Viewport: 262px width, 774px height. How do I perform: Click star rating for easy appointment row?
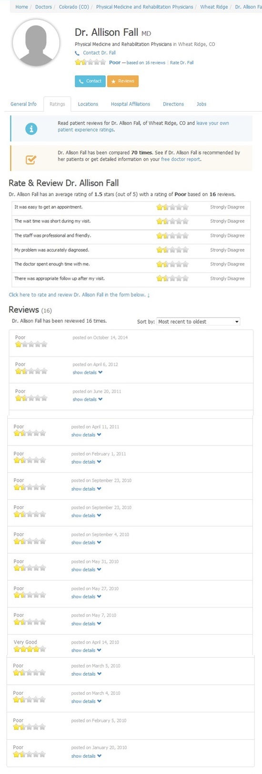(x=172, y=207)
